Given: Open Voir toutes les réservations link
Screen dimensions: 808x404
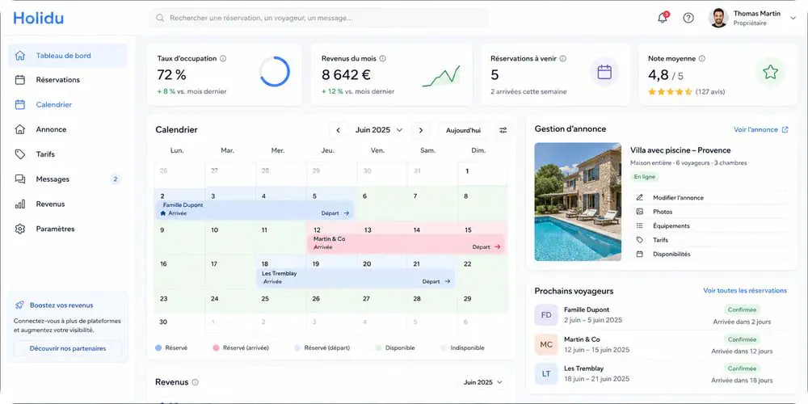Looking at the screenshot, I should [x=745, y=291].
